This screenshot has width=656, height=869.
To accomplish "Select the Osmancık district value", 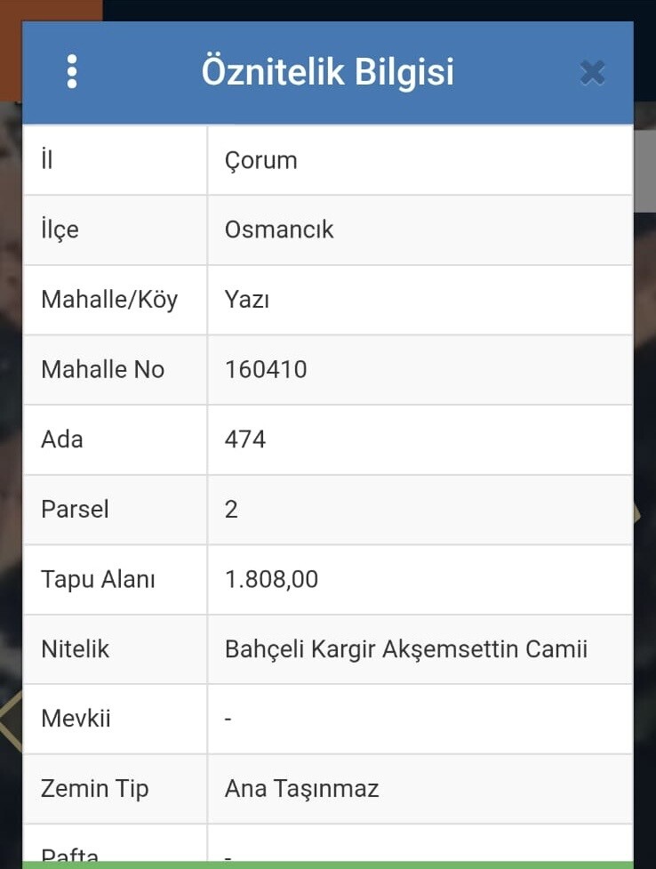I will [279, 229].
